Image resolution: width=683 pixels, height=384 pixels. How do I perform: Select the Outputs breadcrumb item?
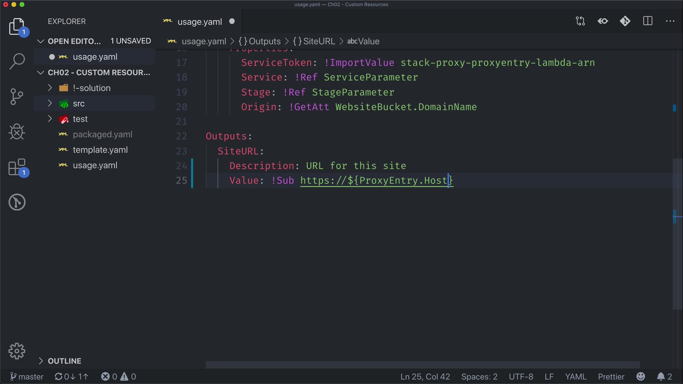(x=264, y=41)
